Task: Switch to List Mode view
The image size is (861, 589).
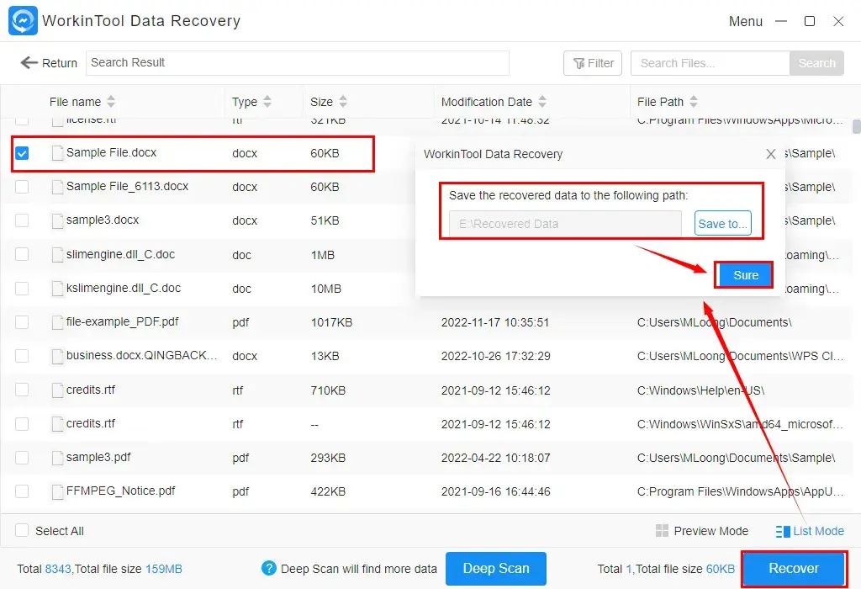Action: tap(810, 531)
